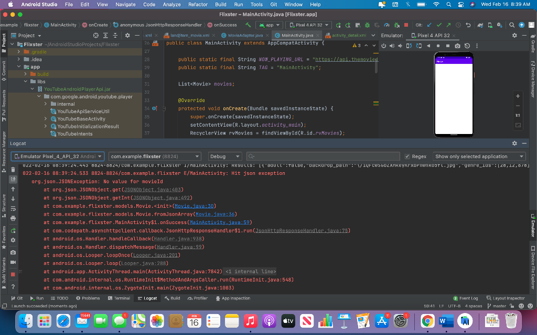Viewport: 537px width, 335px height.
Task: Click the Git rollback undo arrow
Action: click(468, 25)
